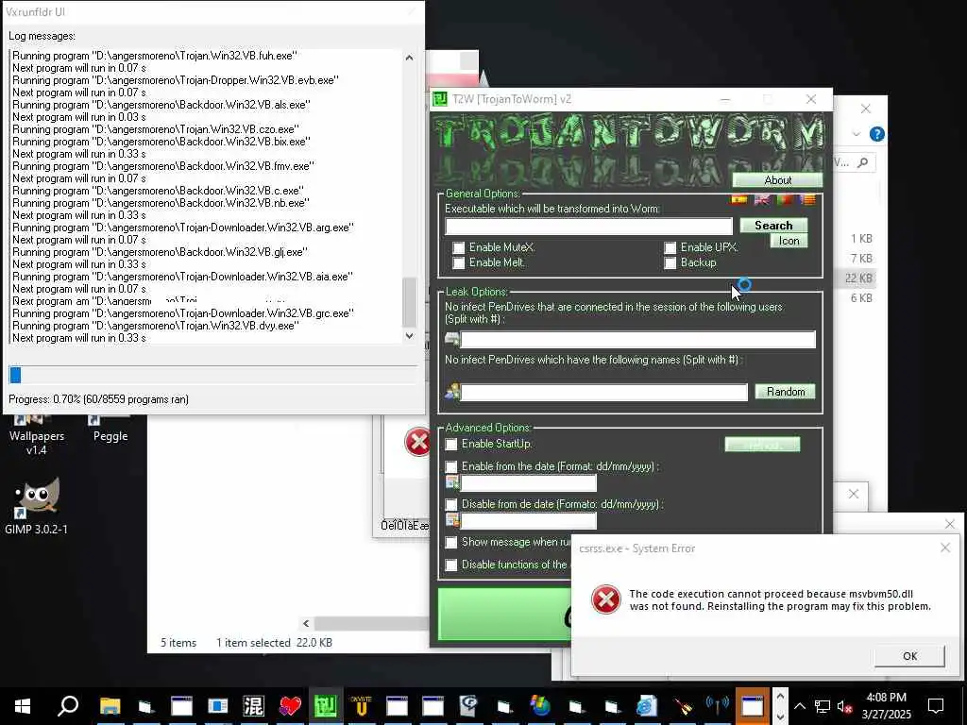Tick the Disable functions of the checkbox
The width and height of the screenshot is (967, 725).
pyautogui.click(x=451, y=565)
